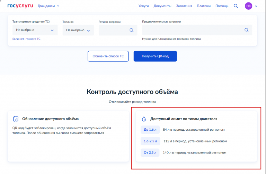Select the От 2.5 л badge
This screenshot has width=266, height=174.
pos(150,153)
